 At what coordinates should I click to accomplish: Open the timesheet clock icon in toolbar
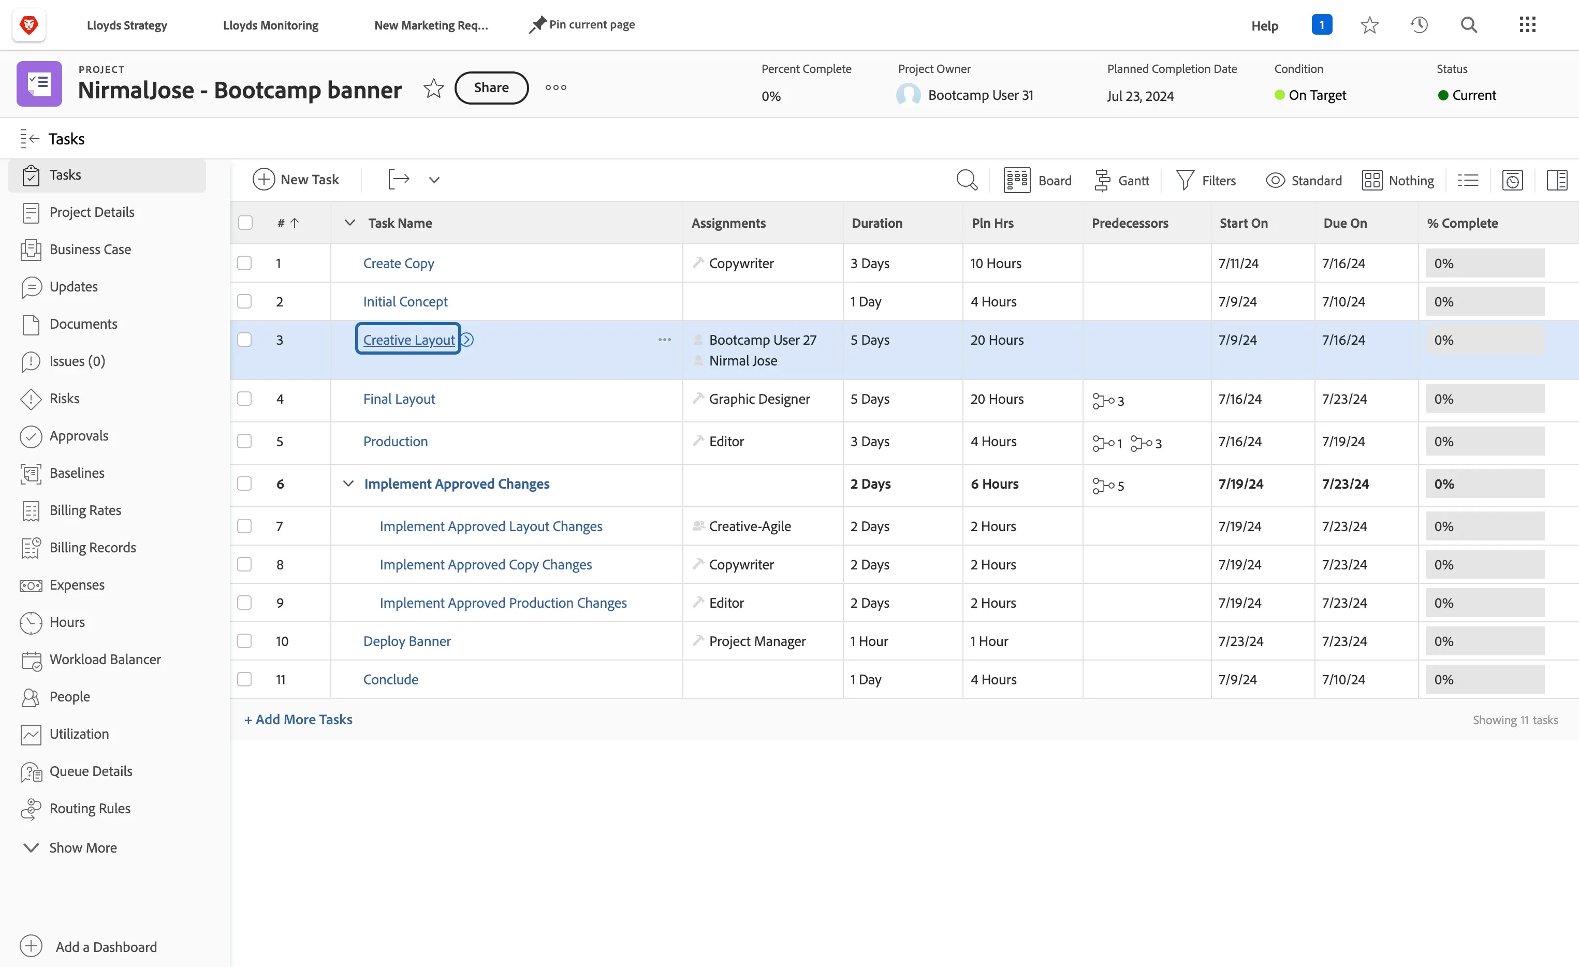coord(1512,180)
